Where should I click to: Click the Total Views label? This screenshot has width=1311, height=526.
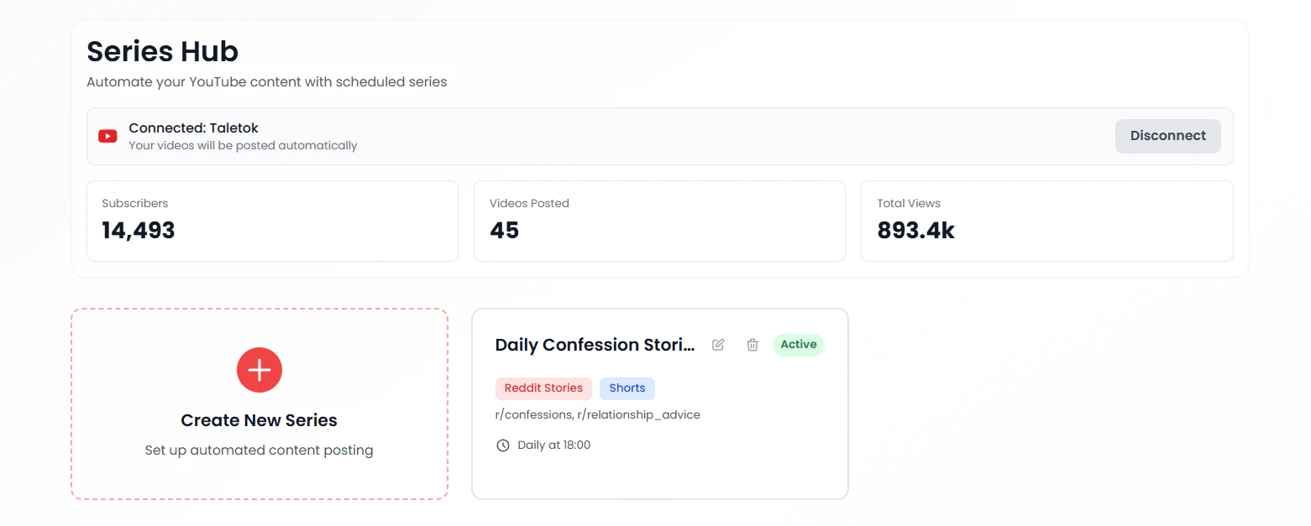click(909, 203)
